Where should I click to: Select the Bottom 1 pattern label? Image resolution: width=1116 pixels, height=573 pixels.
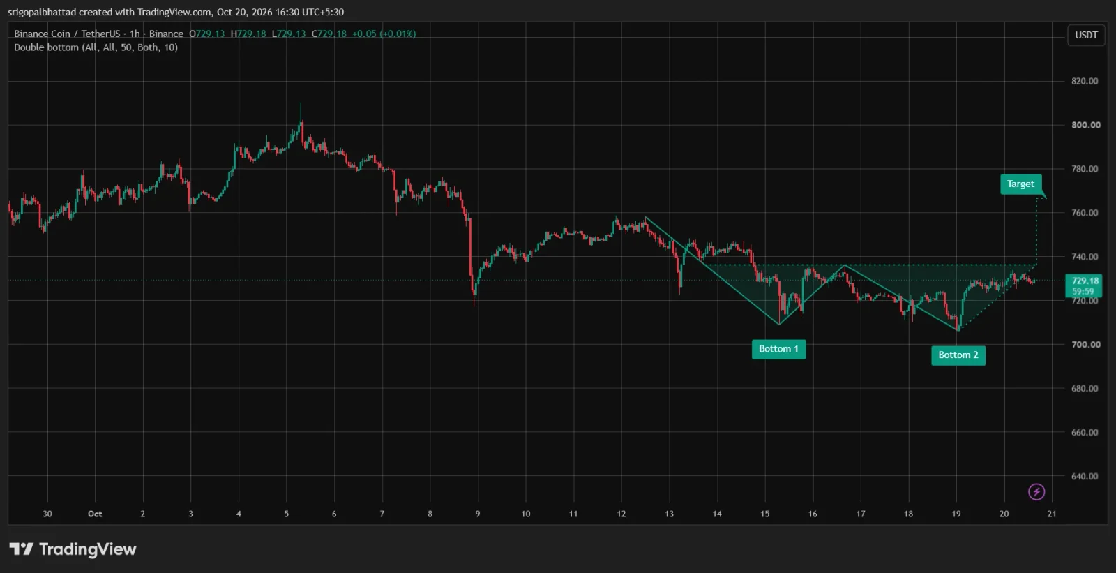click(x=778, y=349)
